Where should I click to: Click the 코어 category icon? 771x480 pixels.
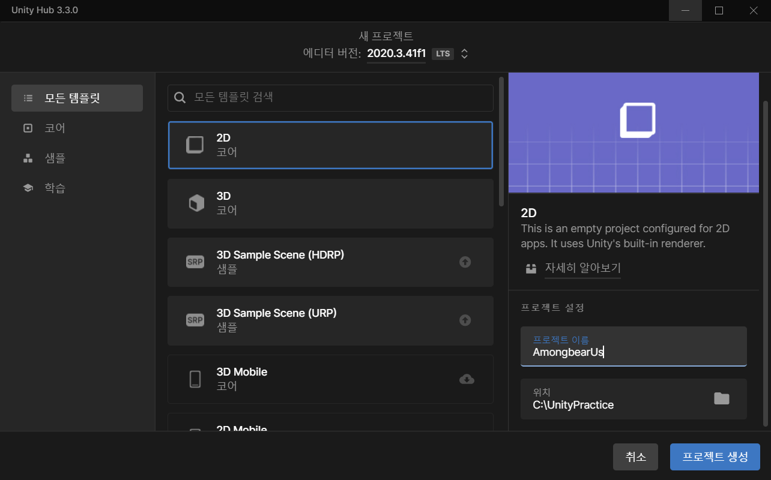click(x=28, y=128)
